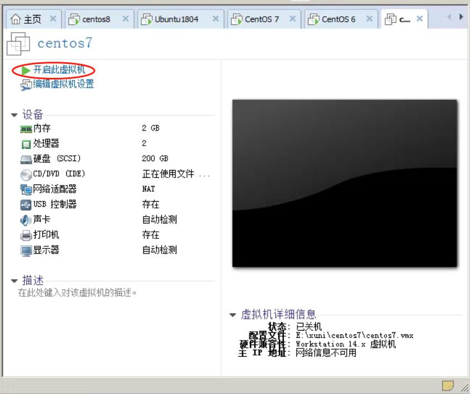Click compatibility value Workstation 14.x 虚拟机
Image resolution: width=470 pixels, height=394 pixels.
(x=346, y=345)
